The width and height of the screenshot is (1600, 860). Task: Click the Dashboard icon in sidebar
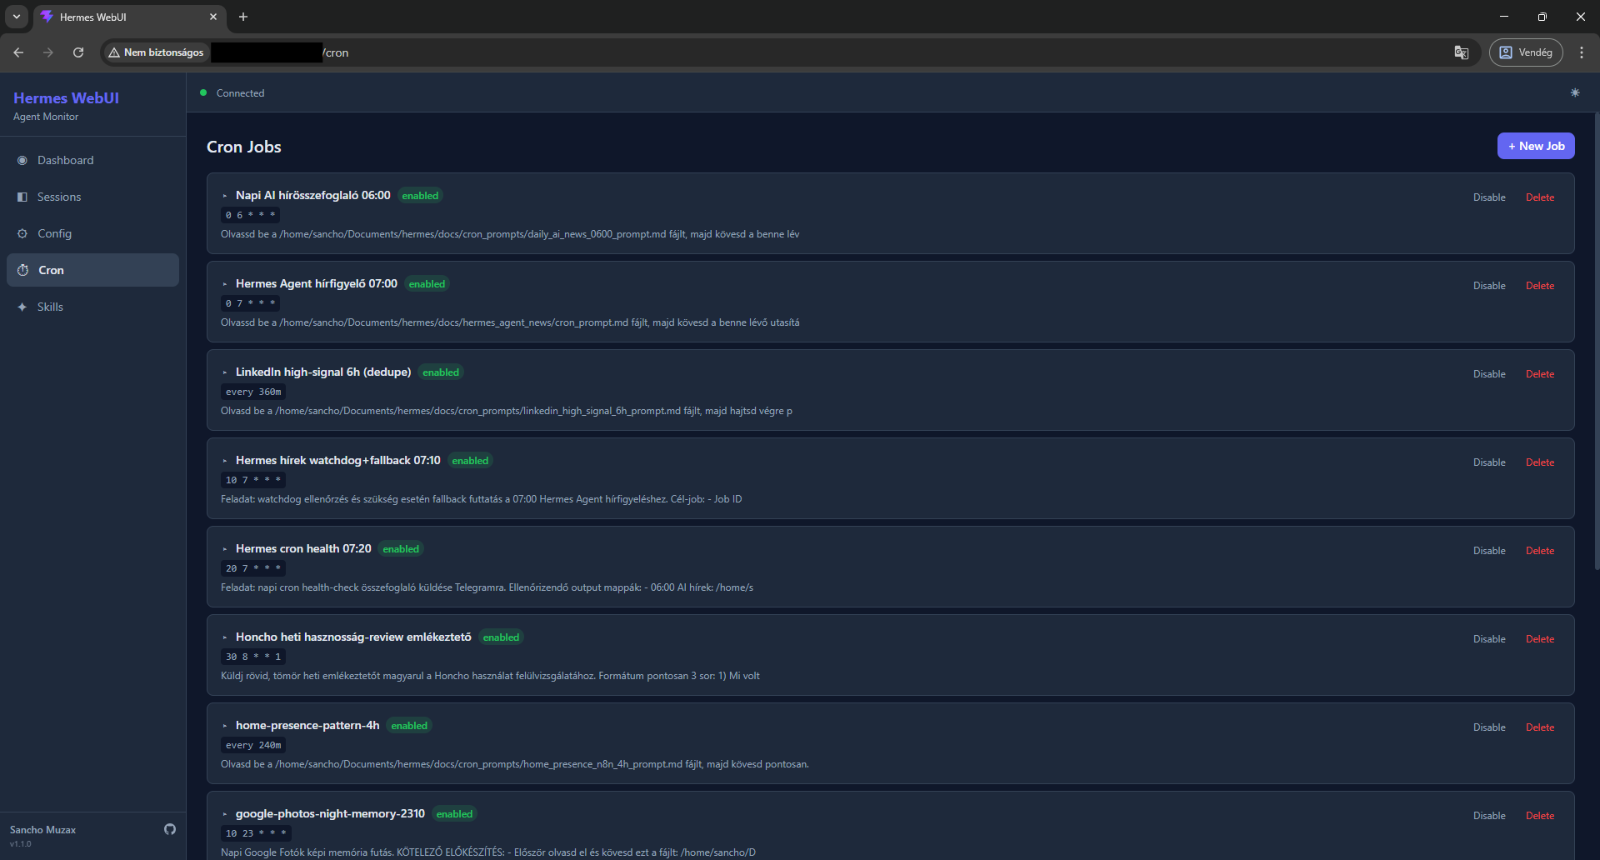22,160
